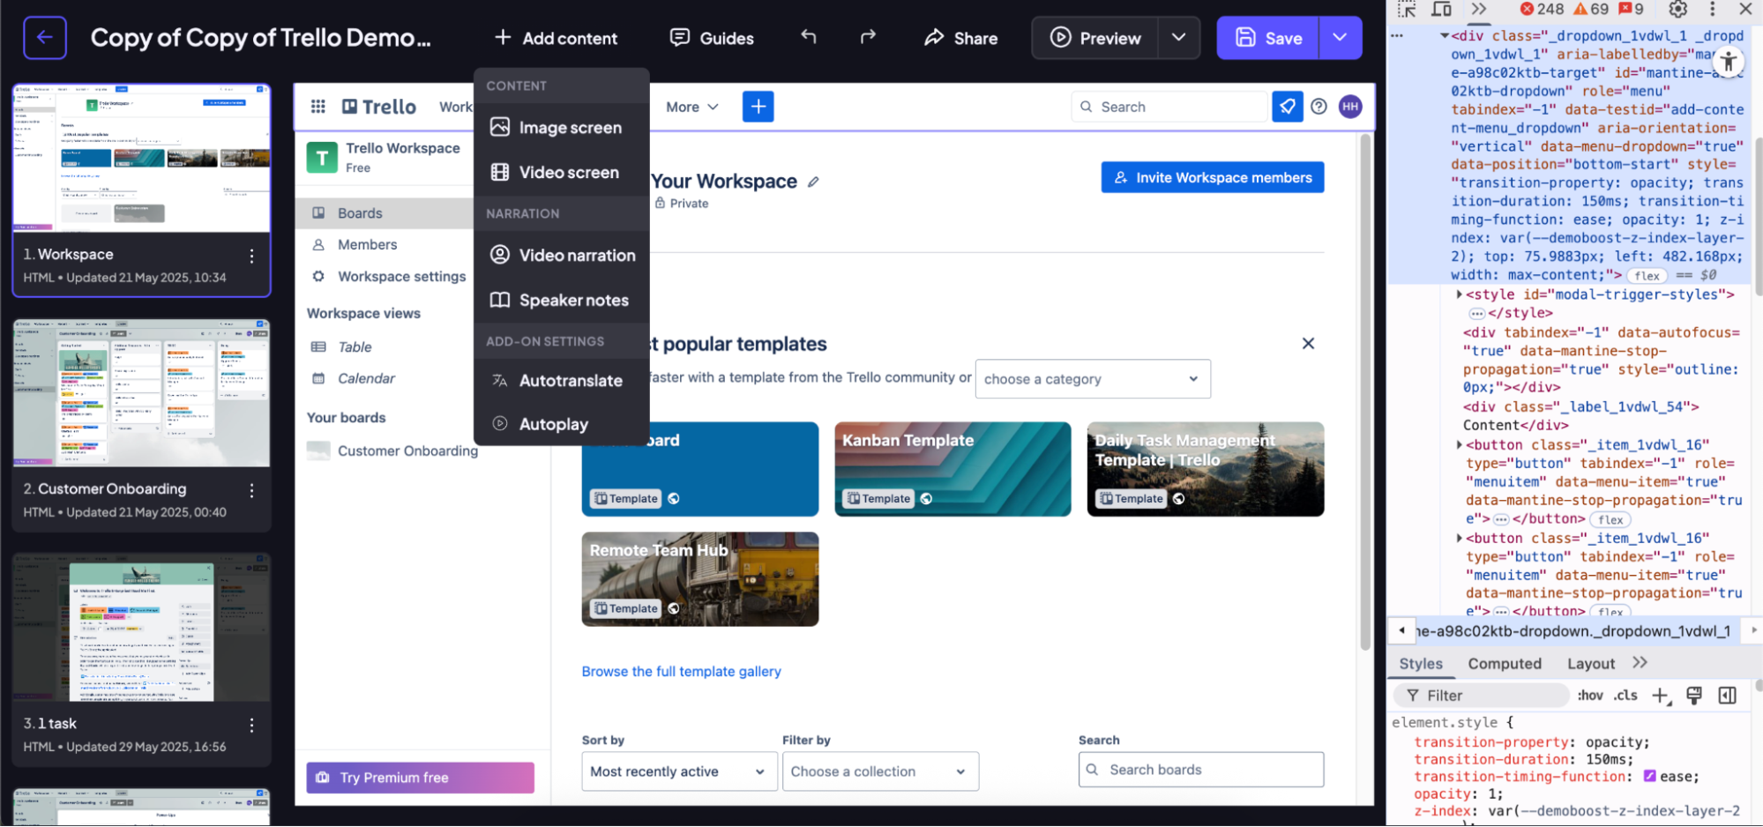Choose Video narration option
This screenshot has width=1763, height=827.
(561, 256)
